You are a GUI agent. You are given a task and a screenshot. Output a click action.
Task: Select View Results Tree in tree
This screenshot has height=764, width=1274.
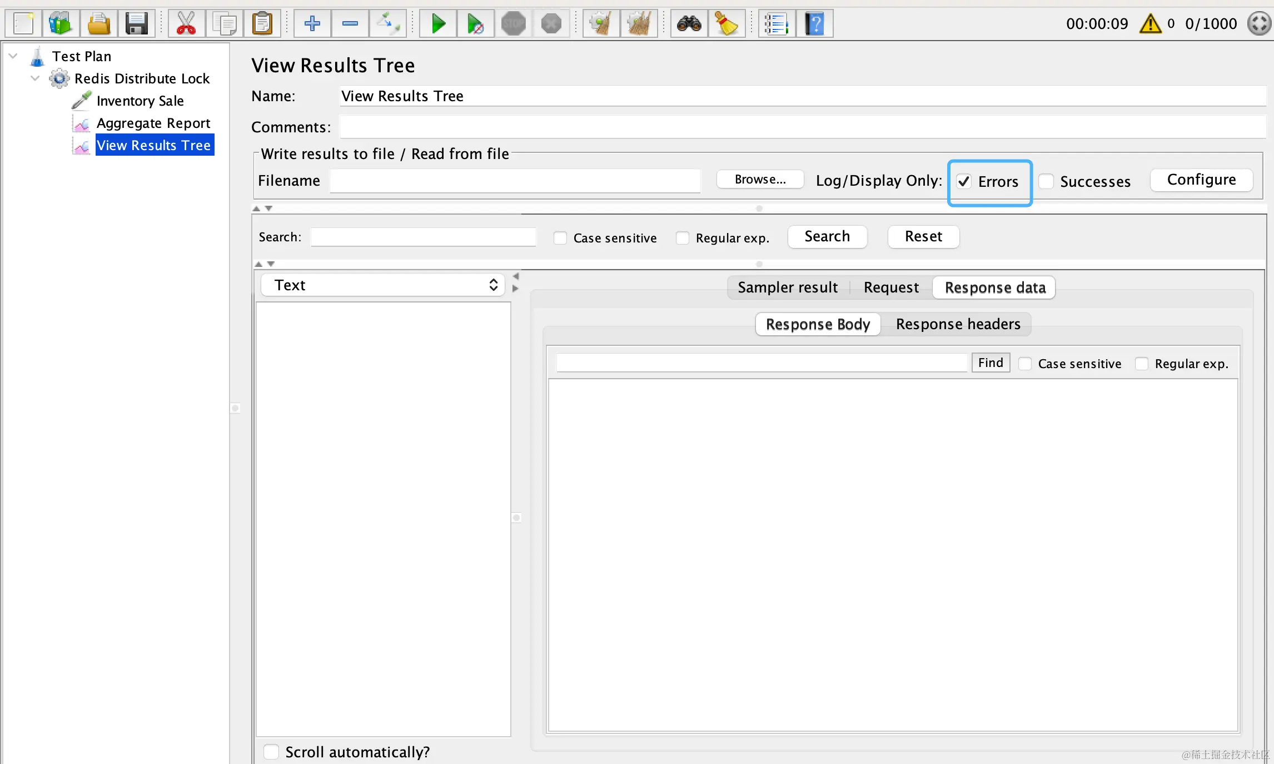tap(154, 145)
